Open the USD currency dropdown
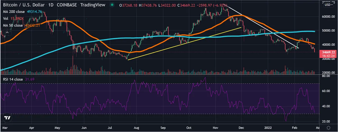This screenshot has height=132, width=338. point(328,5)
